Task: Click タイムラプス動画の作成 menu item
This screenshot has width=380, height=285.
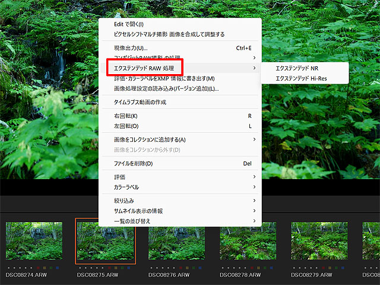Action: click(140, 103)
